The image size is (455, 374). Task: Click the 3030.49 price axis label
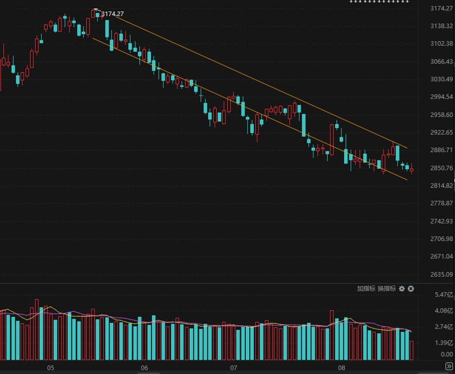click(x=441, y=79)
